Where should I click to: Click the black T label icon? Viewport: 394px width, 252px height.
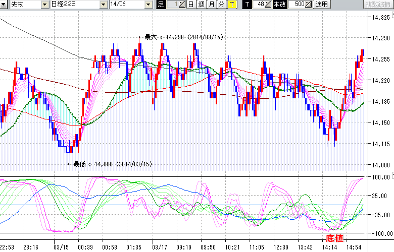[x=247, y=5]
